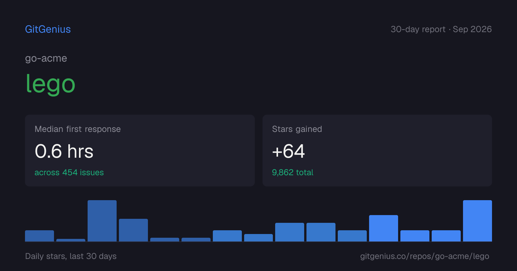Viewport: 517px width, 271px height.
Task: Click the 0.6 hrs value
Action: click(64, 151)
